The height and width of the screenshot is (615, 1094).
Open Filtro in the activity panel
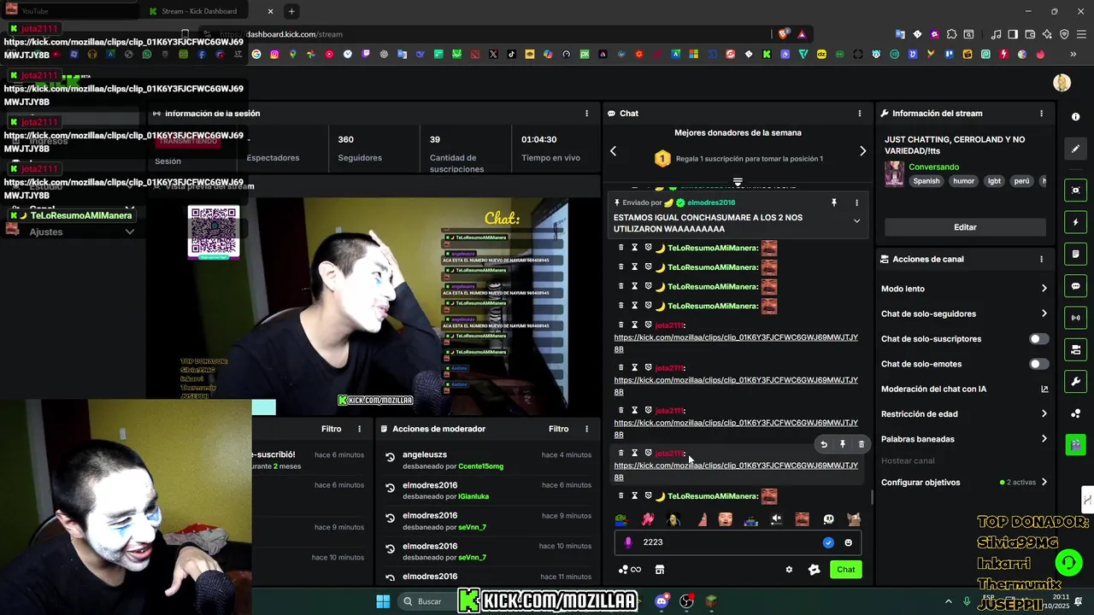pyautogui.click(x=331, y=429)
